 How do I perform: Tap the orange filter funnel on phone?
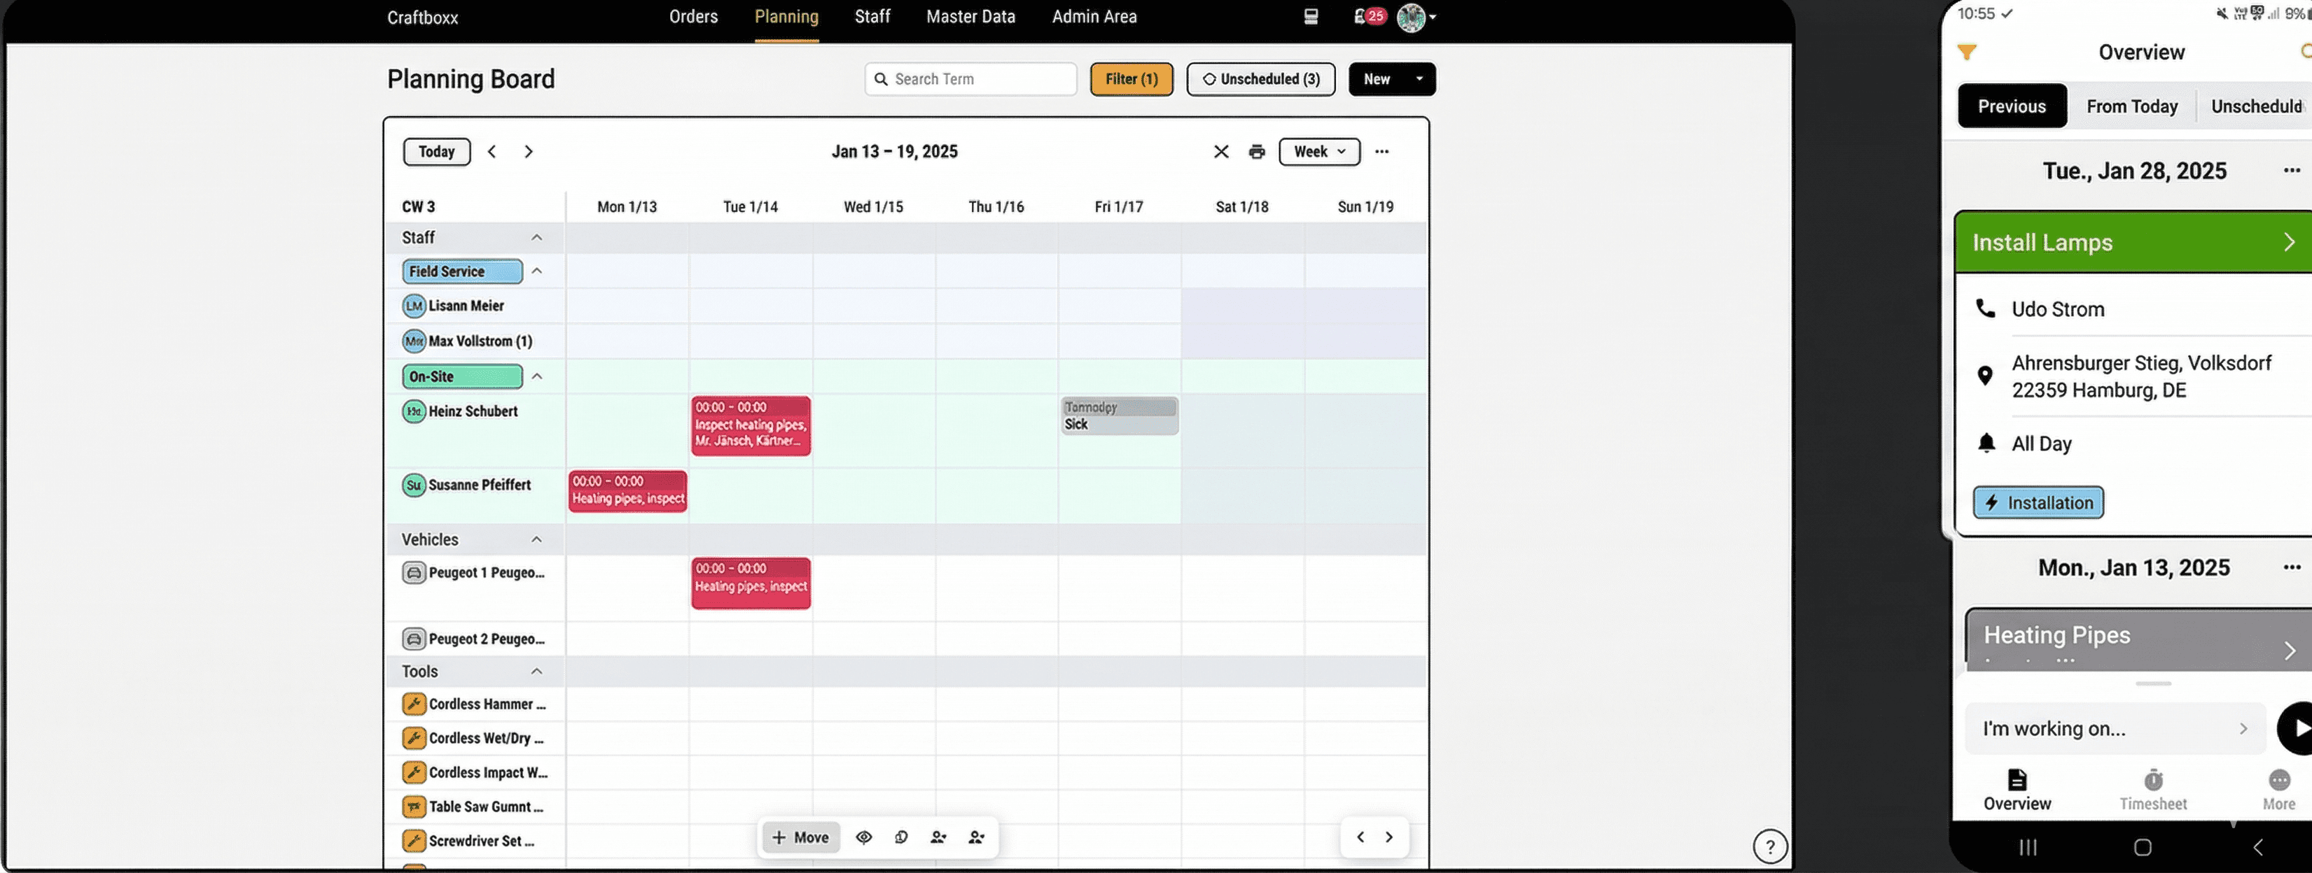point(1966,52)
